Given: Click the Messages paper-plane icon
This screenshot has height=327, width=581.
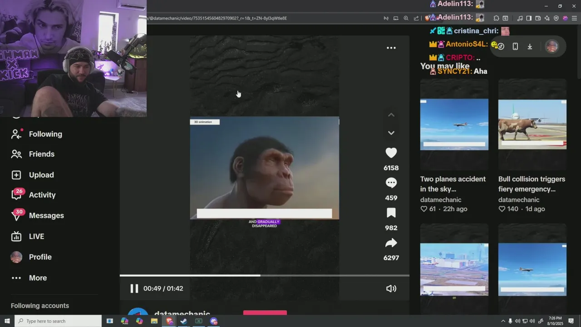Looking at the screenshot, I should coord(16,216).
